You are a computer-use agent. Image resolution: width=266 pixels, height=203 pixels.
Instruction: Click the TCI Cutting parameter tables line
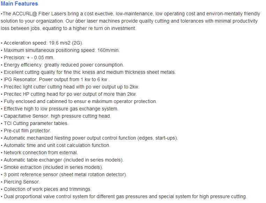(35, 123)
